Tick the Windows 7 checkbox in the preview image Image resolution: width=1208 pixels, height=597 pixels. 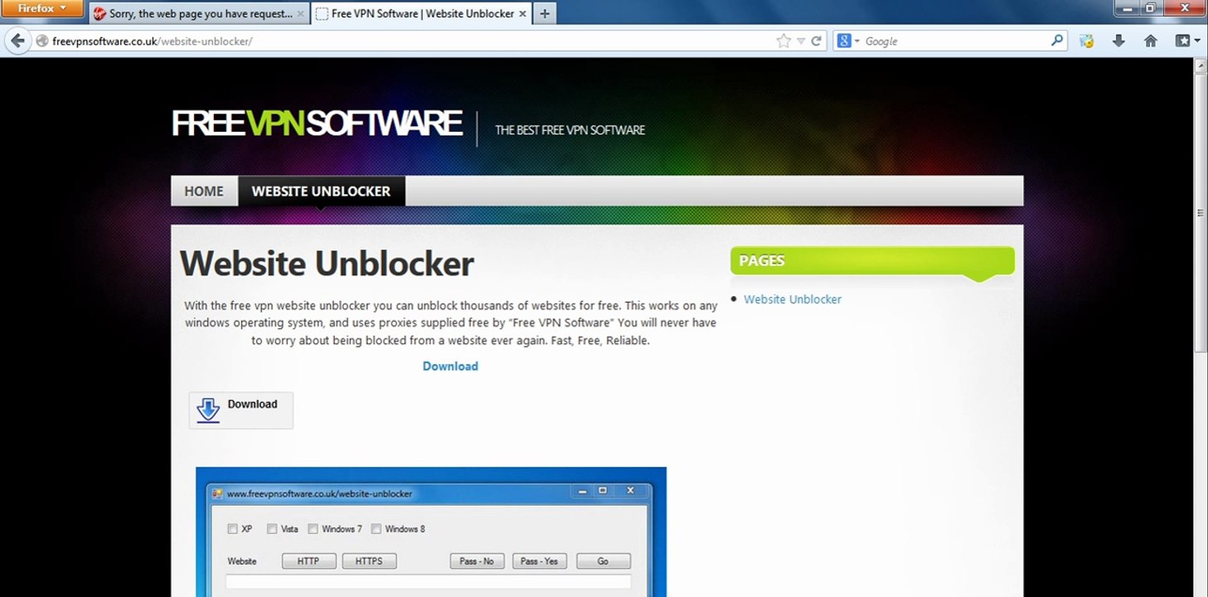313,529
